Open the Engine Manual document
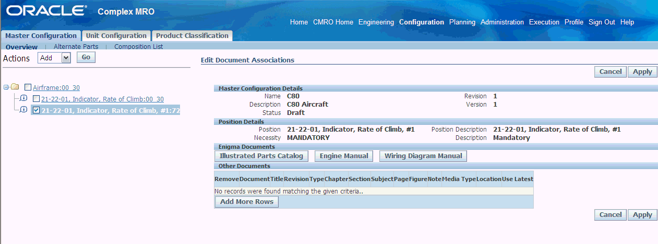This screenshot has height=244, width=658. point(344,156)
